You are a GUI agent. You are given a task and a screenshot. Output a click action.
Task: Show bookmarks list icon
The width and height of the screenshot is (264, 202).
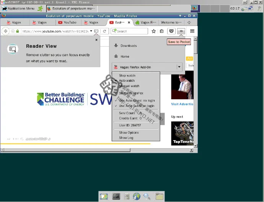[161, 31]
